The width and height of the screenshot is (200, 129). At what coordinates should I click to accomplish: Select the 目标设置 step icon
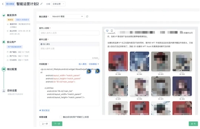pos(4,91)
